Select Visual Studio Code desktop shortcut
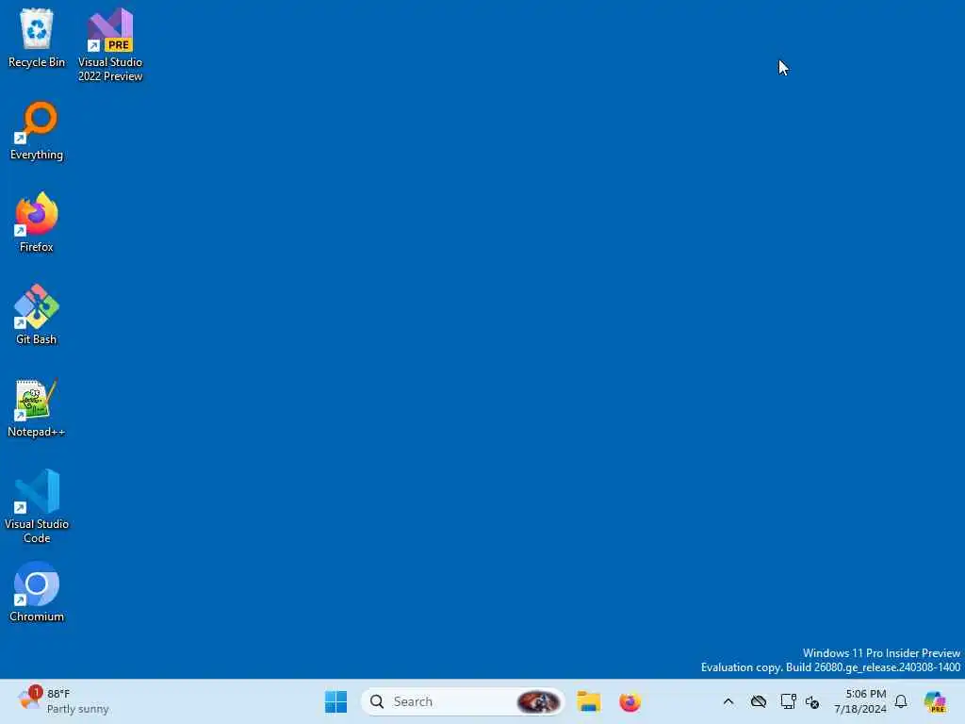965x724 pixels. coord(37,506)
